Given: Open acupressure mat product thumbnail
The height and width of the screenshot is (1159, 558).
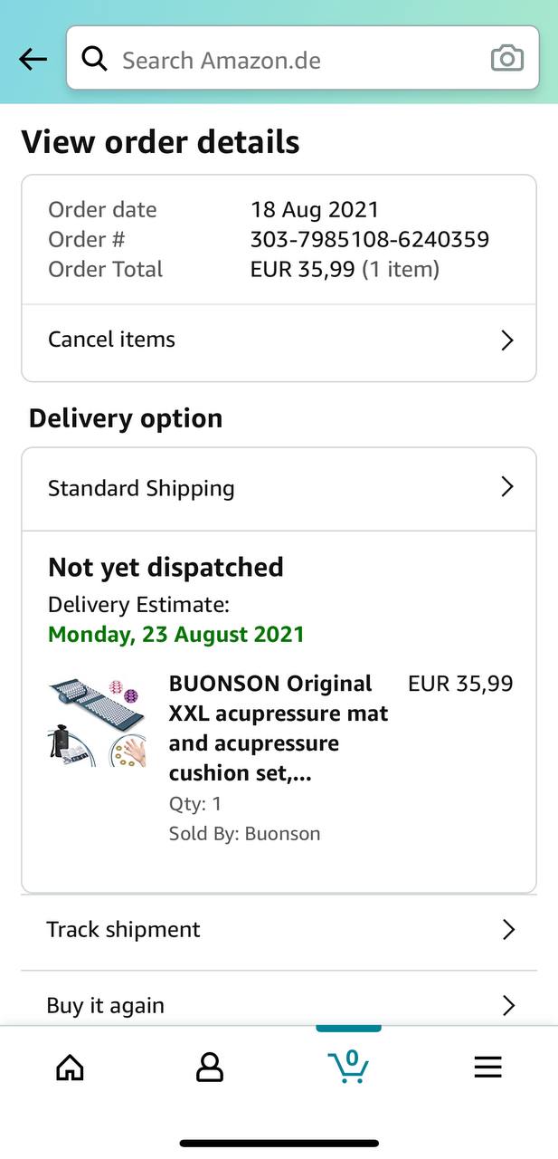Looking at the screenshot, I should [97, 723].
